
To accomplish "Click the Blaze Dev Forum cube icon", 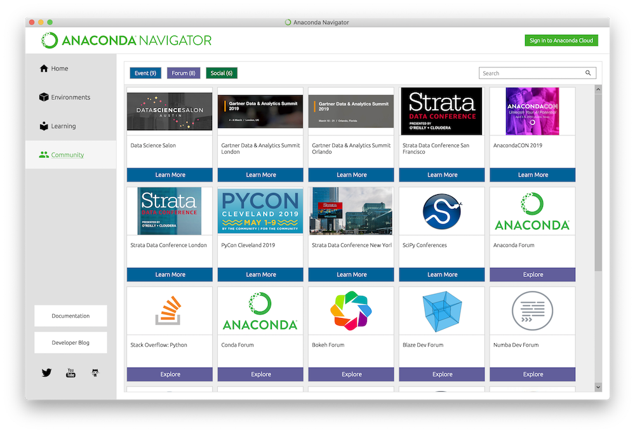I will (x=442, y=311).
